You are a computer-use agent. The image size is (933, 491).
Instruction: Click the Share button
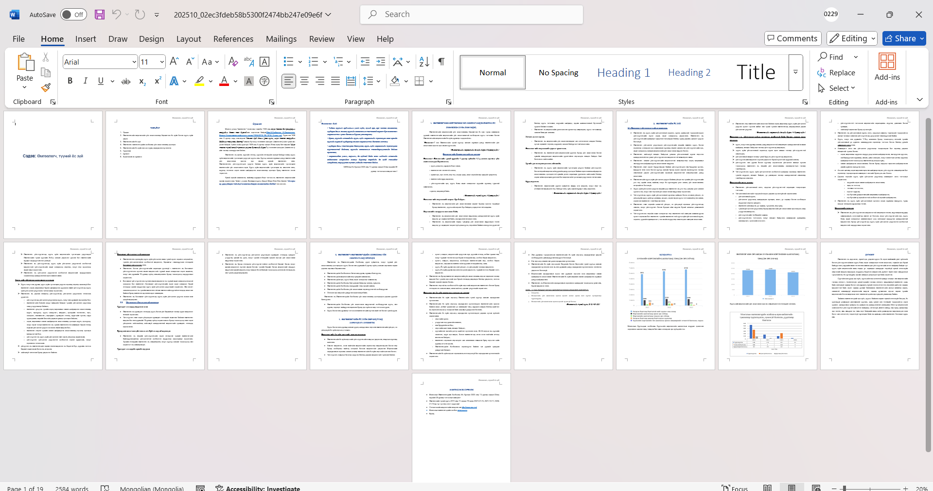[904, 38]
